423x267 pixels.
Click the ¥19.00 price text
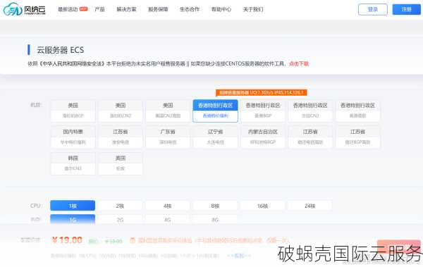[x=67, y=240]
